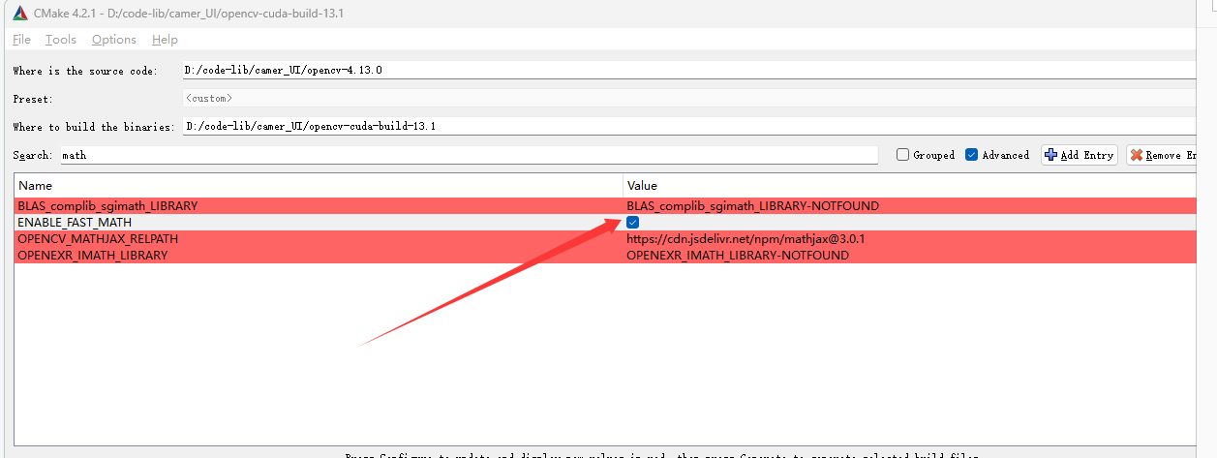
Task: Open the Help menu
Action: [x=165, y=40]
